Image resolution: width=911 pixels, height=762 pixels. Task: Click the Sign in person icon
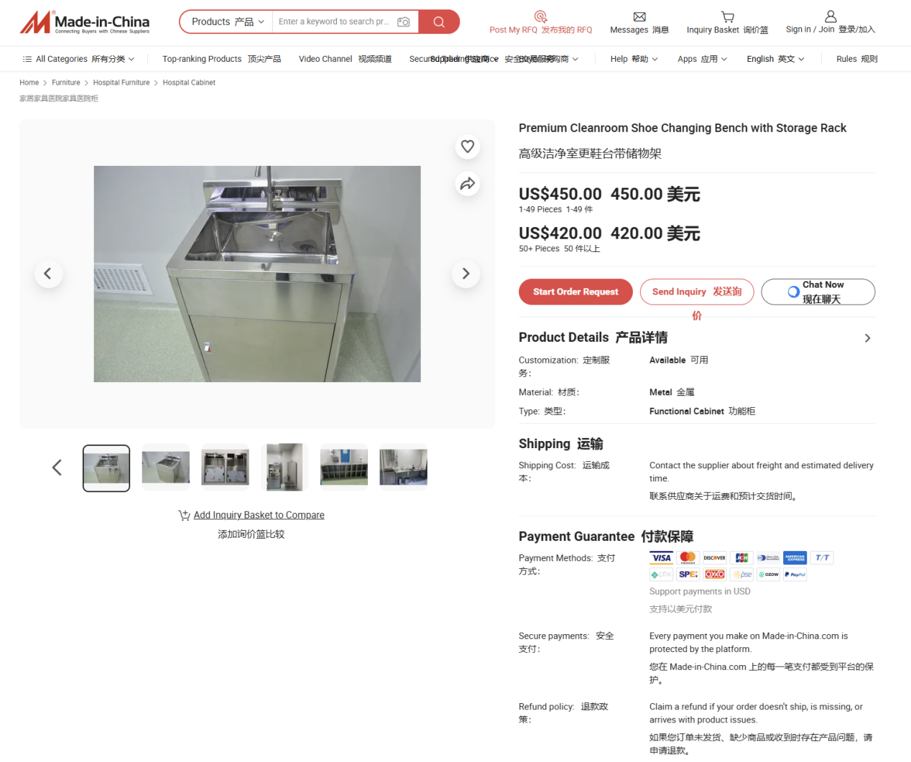coord(831,16)
